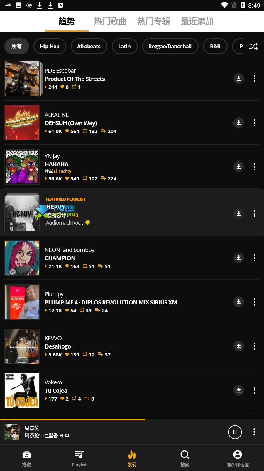
Task: Open the My Library profile icon
Action: (x=238, y=455)
